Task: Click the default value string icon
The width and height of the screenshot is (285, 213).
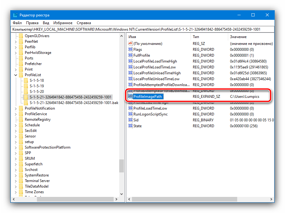Action: click(x=130, y=44)
